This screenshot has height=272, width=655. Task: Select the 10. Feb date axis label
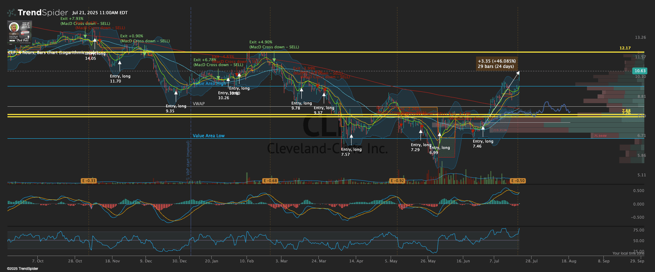click(247, 261)
